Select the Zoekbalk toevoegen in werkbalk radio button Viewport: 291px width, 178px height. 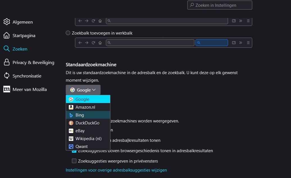pos(68,33)
